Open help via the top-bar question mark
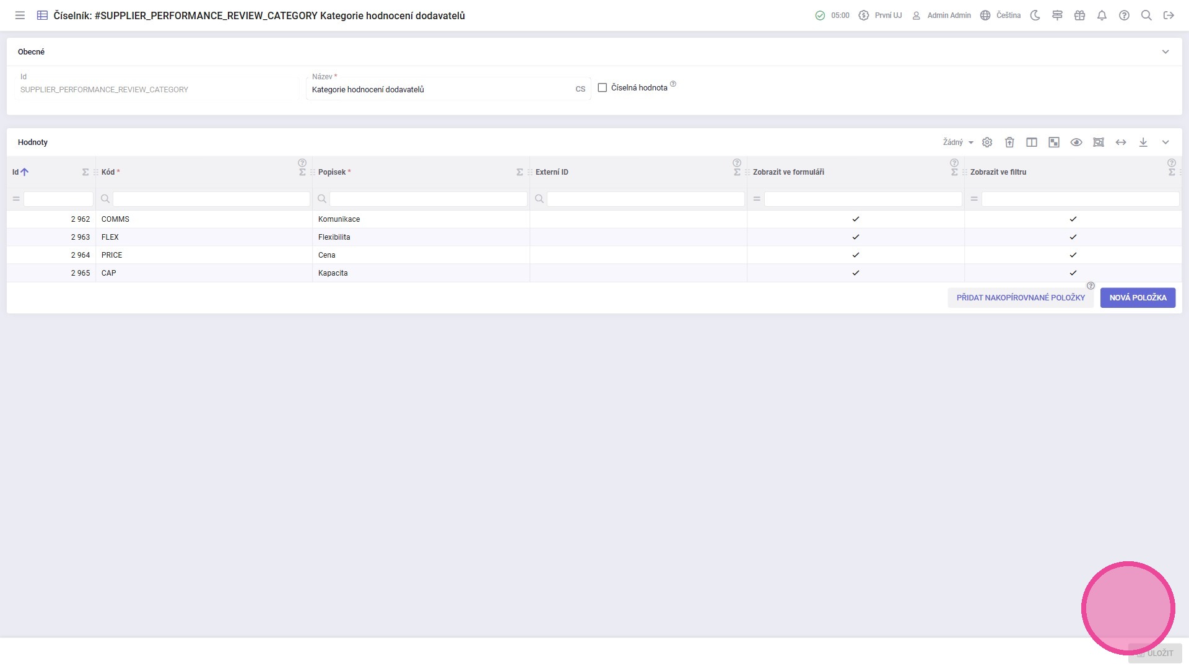 point(1124,15)
